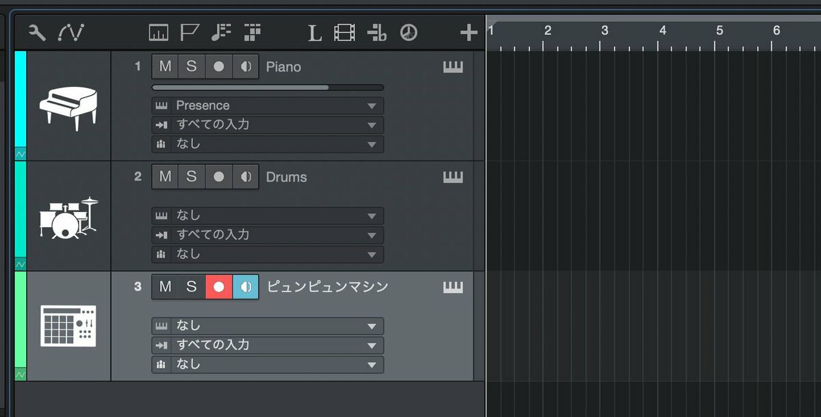821x417 pixels.
Task: Add a new track with plus icon
Action: click(x=469, y=32)
